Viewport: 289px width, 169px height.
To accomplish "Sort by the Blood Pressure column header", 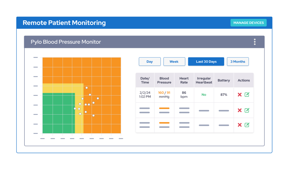I will click(164, 80).
